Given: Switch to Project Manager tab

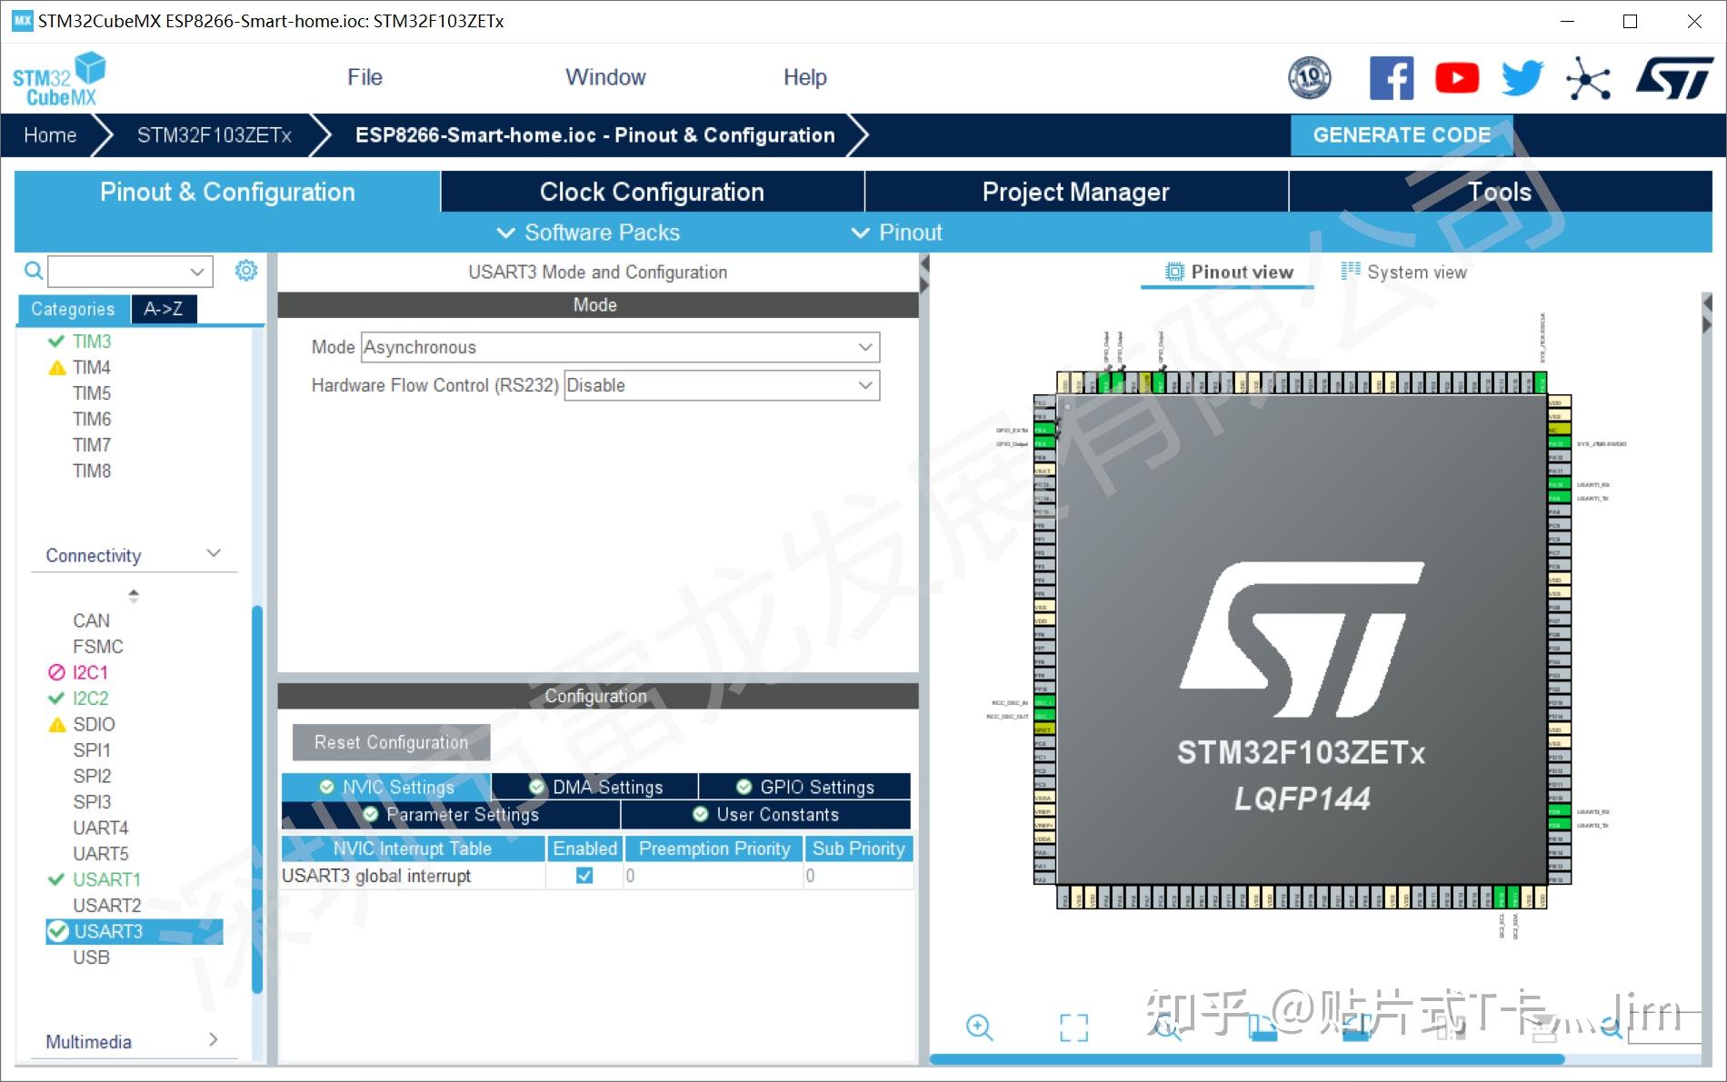Looking at the screenshot, I should [x=1076, y=192].
